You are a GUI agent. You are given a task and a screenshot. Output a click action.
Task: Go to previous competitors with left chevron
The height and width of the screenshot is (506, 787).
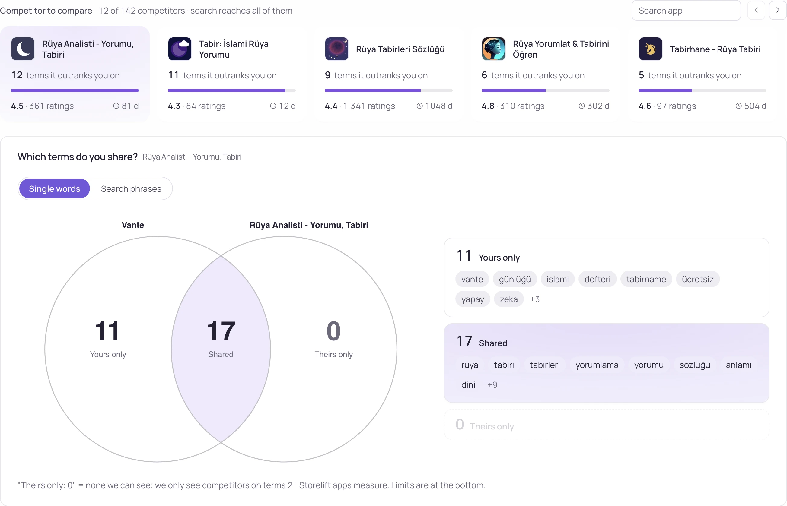[x=756, y=11]
